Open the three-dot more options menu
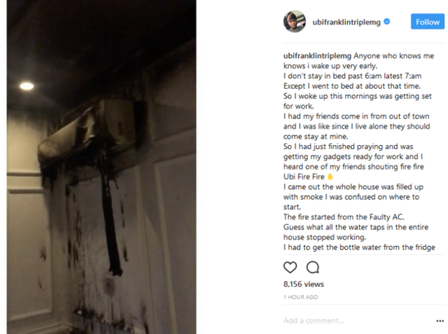The height and width of the screenshot is (334, 448). (440, 321)
